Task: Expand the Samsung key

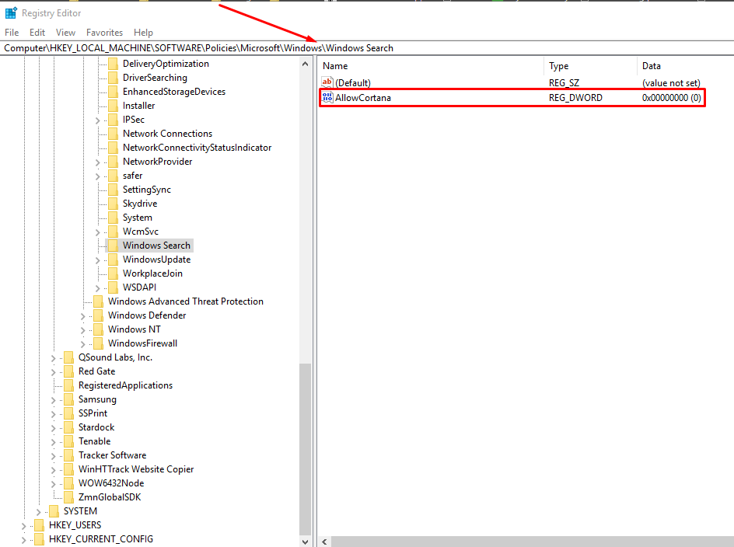Action: [53, 401]
